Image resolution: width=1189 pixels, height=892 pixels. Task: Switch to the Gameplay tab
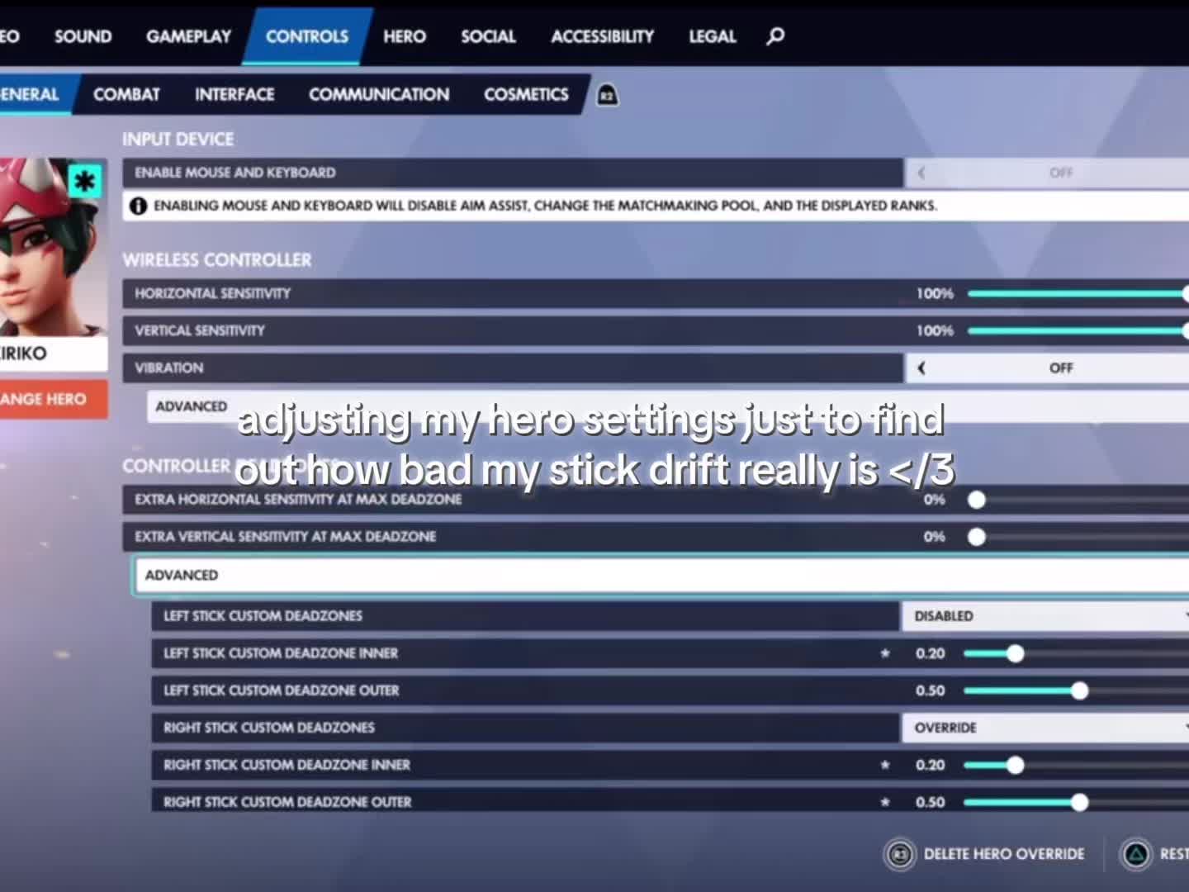[189, 36]
